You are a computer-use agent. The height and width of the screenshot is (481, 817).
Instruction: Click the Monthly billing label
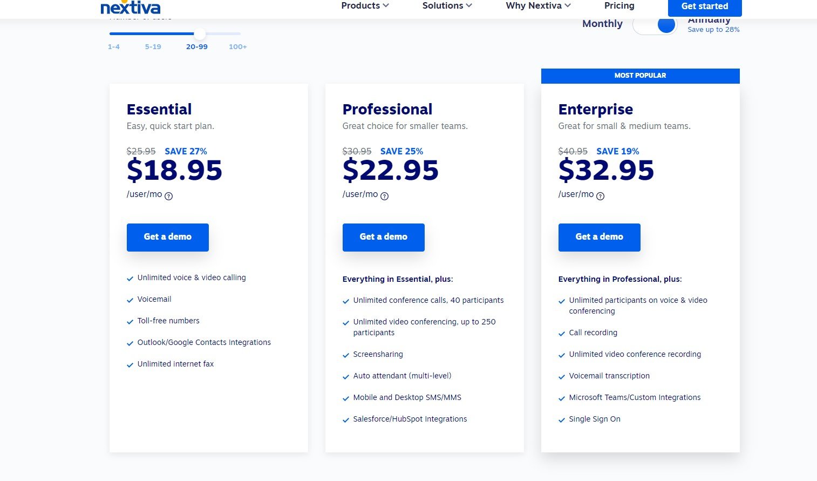(602, 24)
